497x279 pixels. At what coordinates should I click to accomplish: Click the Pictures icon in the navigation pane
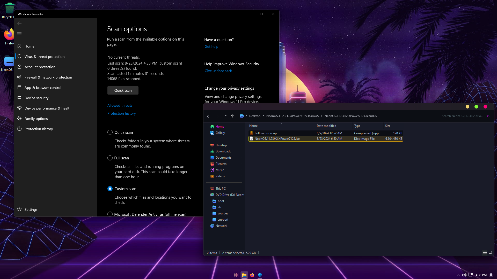tap(212, 164)
